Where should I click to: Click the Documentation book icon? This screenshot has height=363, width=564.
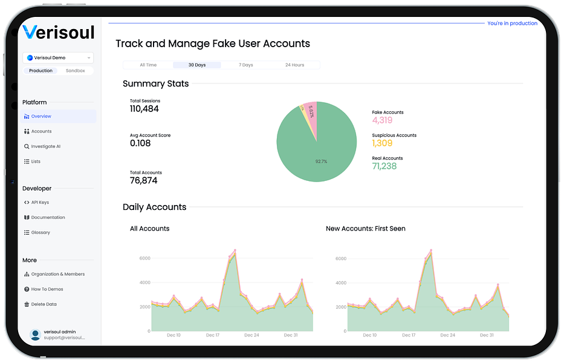pos(27,218)
